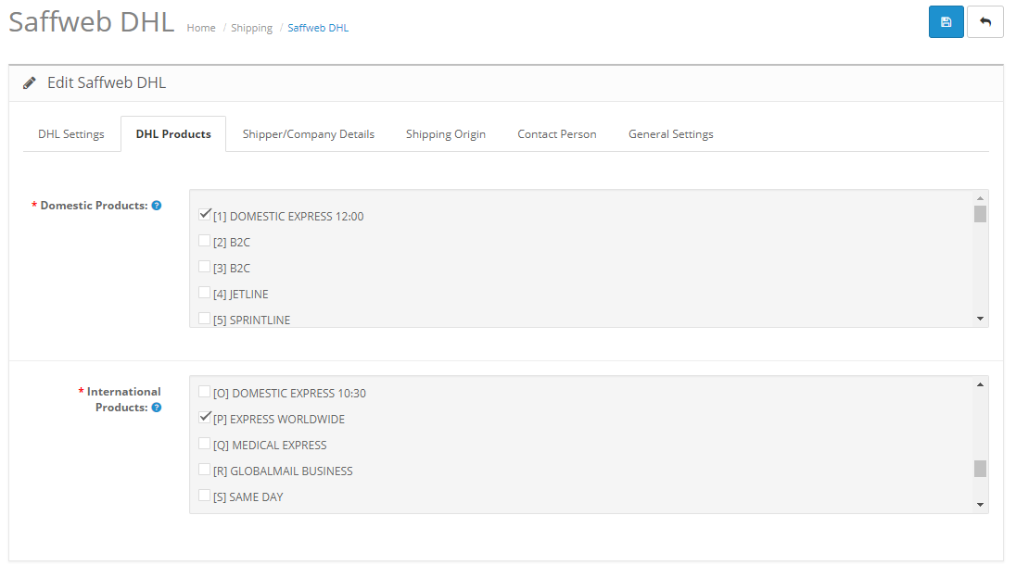Click the '[S] SAME DAY' label text

[x=248, y=496]
